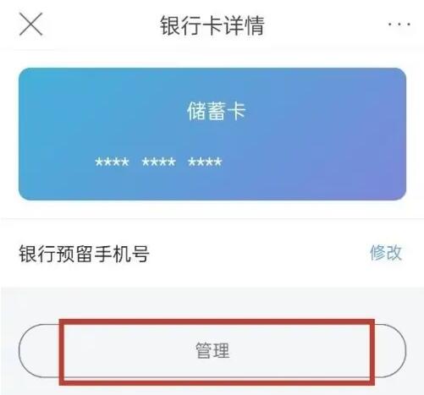
Task: Open the 银行预留手机号 row
Action: pos(212,253)
